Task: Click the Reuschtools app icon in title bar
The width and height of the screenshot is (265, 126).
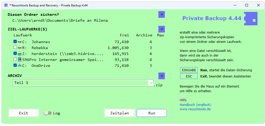Action: pyautogui.click(x=6, y=5)
